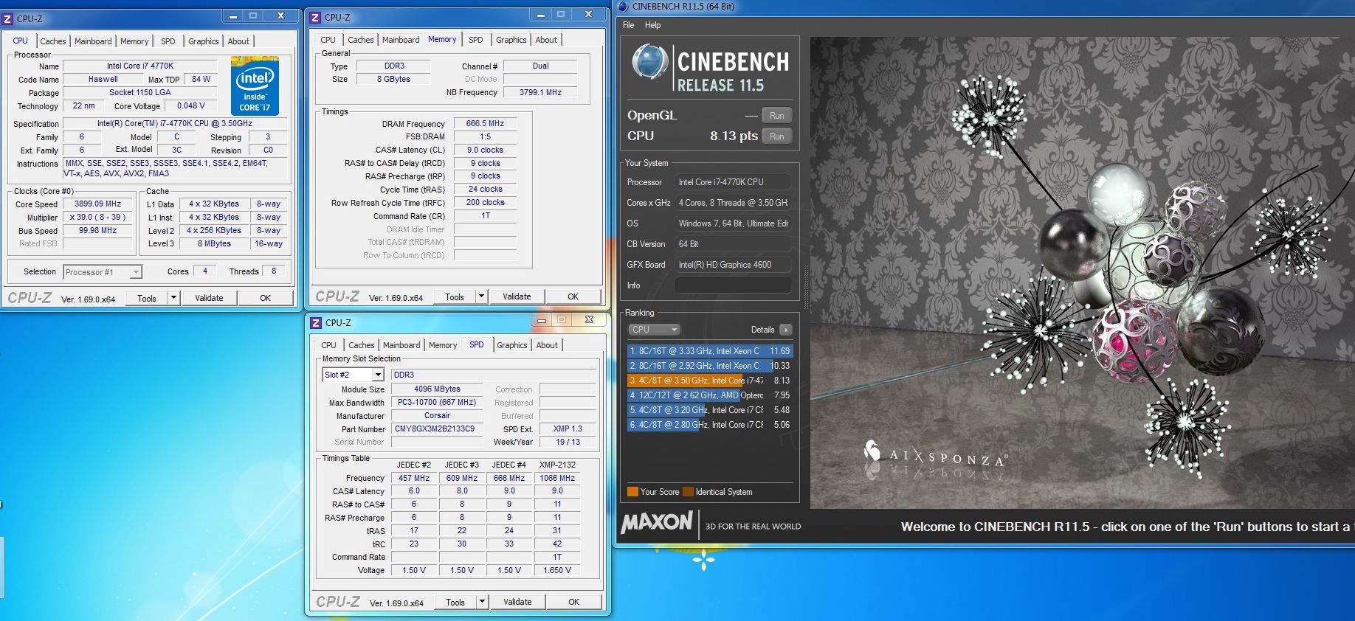Click Validate in the SPD window
This screenshot has width=1355, height=621.
517,602
